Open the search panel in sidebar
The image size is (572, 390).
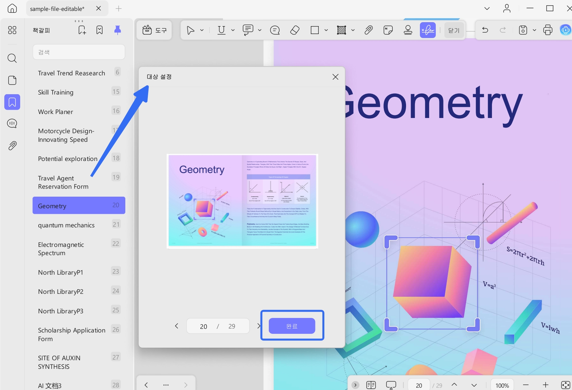(x=12, y=58)
